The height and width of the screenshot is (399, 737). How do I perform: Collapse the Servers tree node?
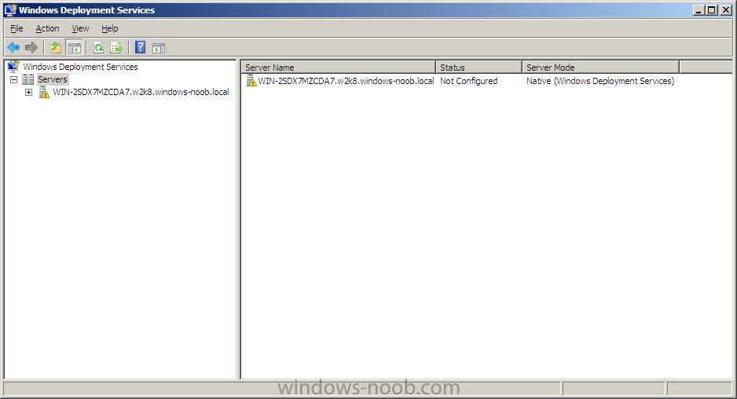13,79
